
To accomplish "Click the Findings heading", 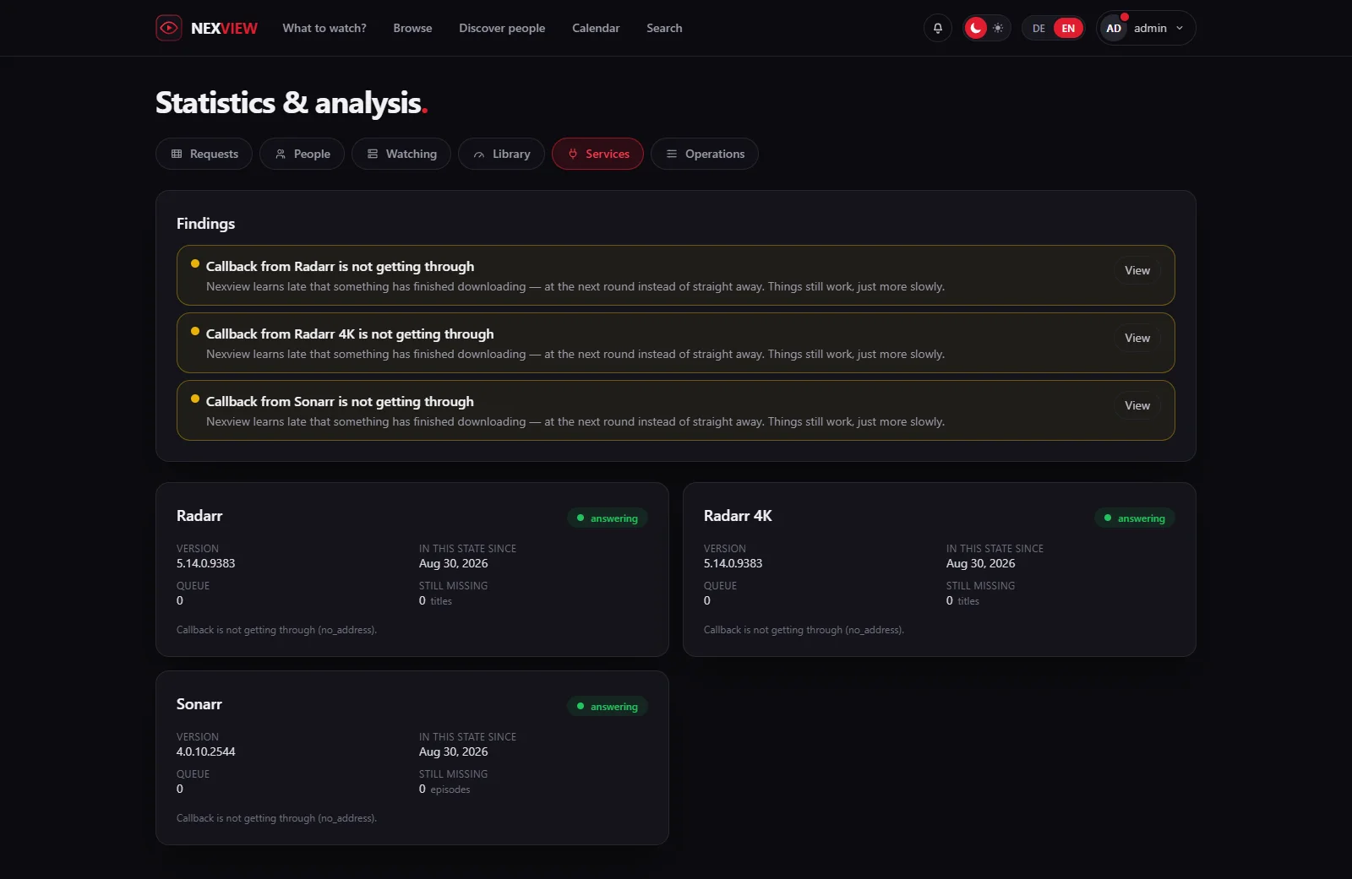I will click(x=205, y=224).
